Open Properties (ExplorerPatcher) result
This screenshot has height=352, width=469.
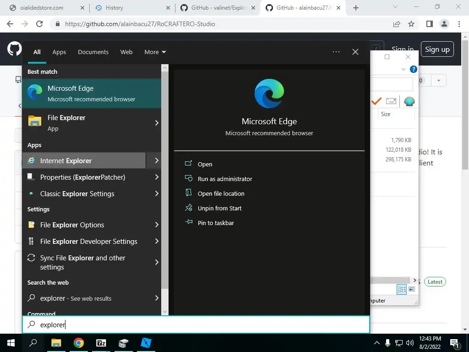pyautogui.click(x=84, y=177)
